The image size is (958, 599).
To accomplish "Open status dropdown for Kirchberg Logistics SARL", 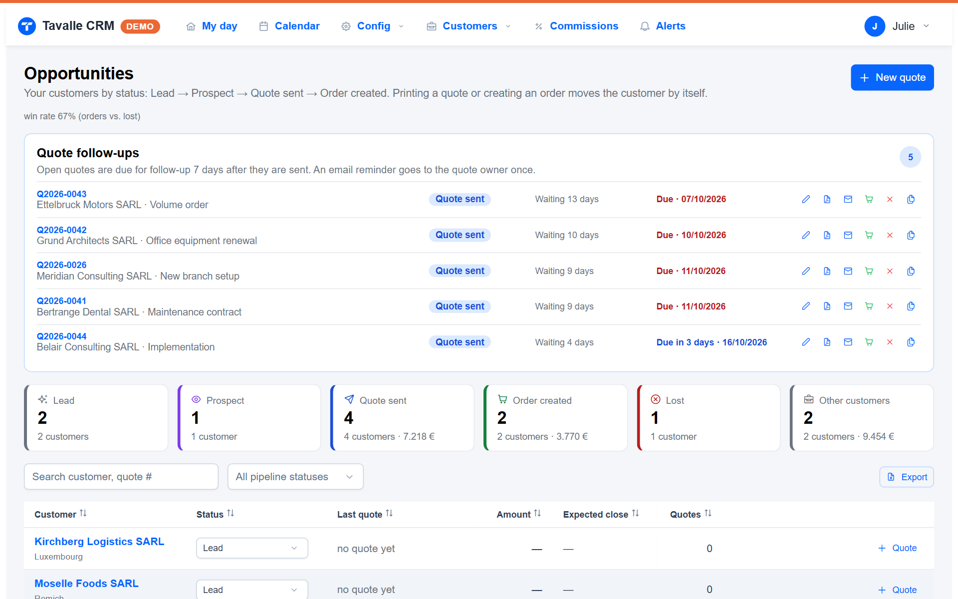I will point(252,548).
